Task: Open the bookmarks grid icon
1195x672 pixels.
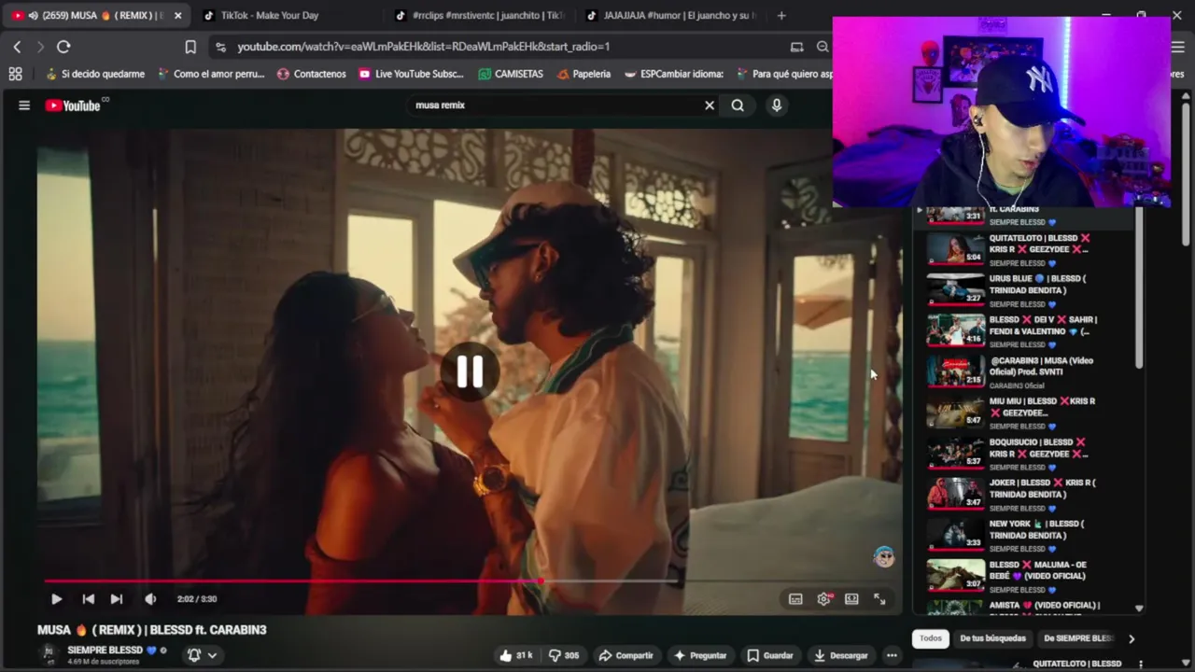Action: (15, 74)
